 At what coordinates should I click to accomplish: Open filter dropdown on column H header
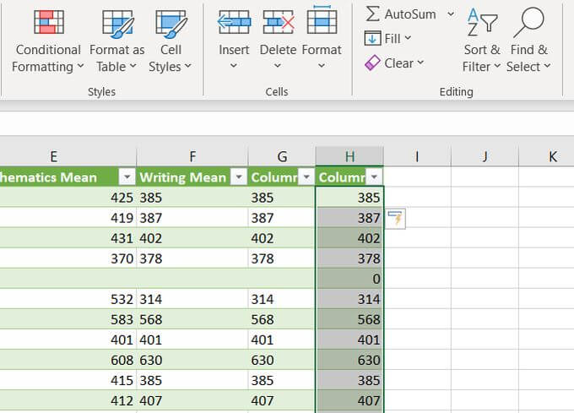(374, 177)
